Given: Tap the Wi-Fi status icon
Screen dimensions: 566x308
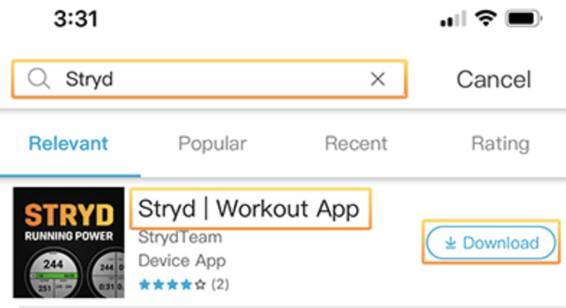Looking at the screenshot, I should (x=486, y=18).
